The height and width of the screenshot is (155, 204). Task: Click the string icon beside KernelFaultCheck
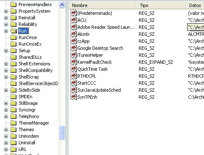tap(74, 62)
